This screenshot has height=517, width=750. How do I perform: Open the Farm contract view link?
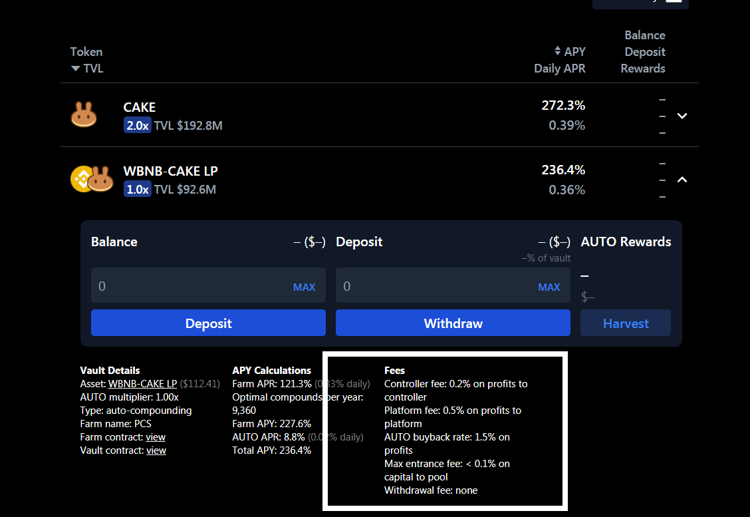point(156,437)
